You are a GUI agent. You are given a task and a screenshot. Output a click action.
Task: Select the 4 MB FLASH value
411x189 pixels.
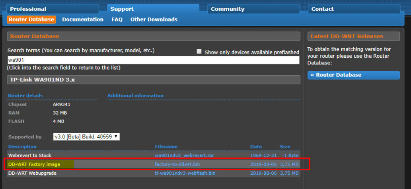point(58,121)
